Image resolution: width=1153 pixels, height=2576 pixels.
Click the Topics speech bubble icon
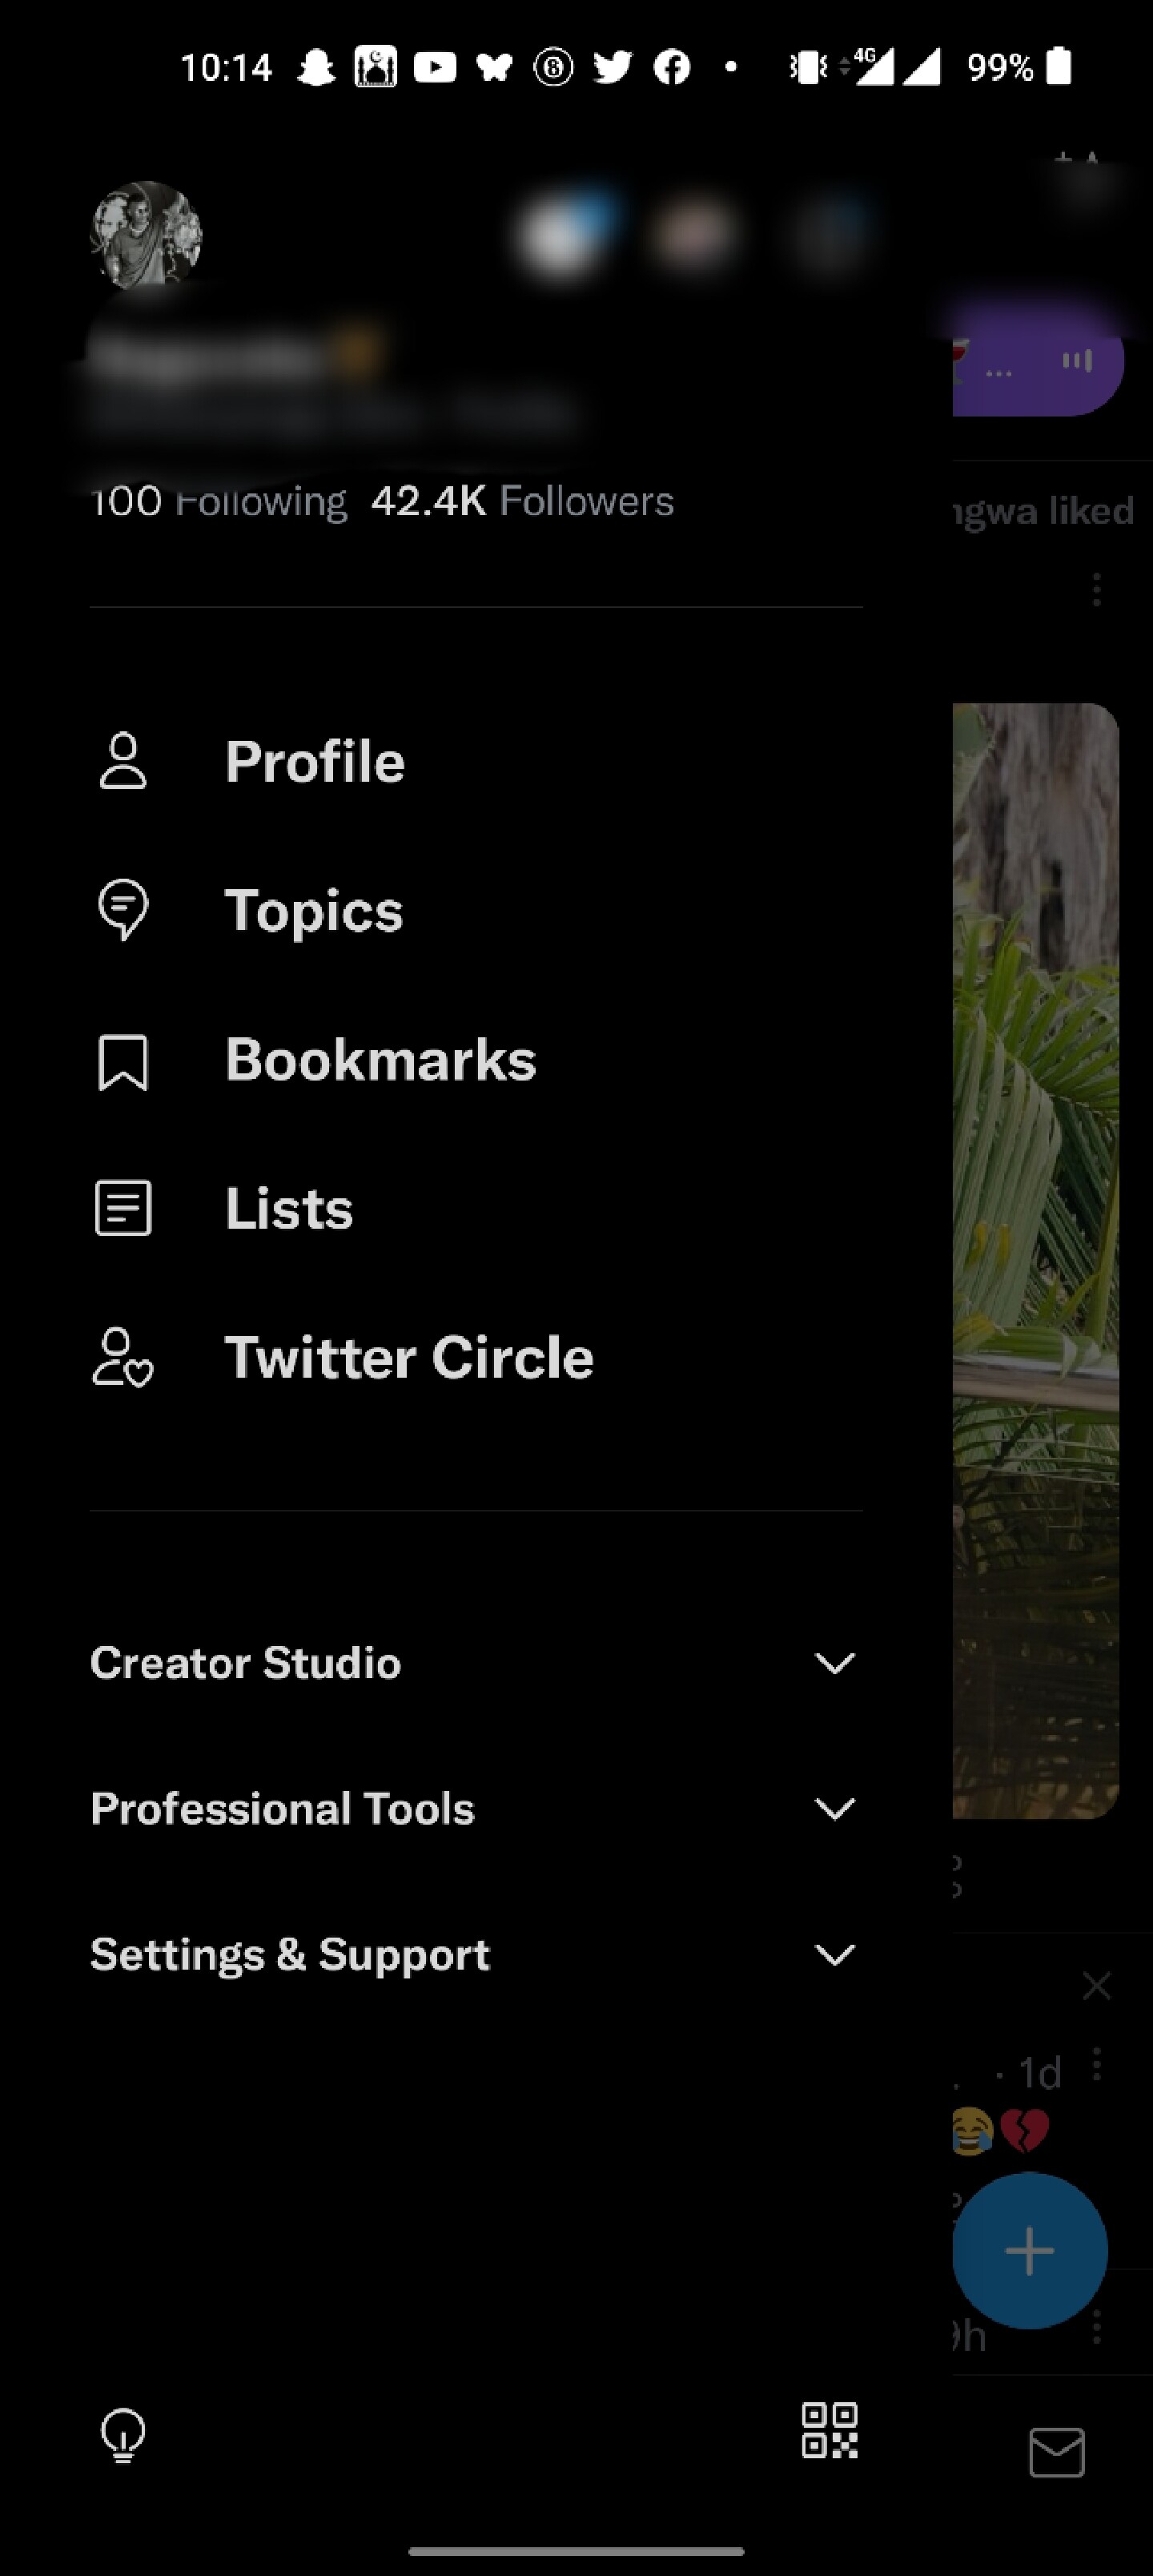pyautogui.click(x=123, y=910)
